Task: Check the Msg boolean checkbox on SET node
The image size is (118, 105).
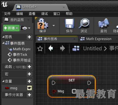Action: click(x=74, y=91)
